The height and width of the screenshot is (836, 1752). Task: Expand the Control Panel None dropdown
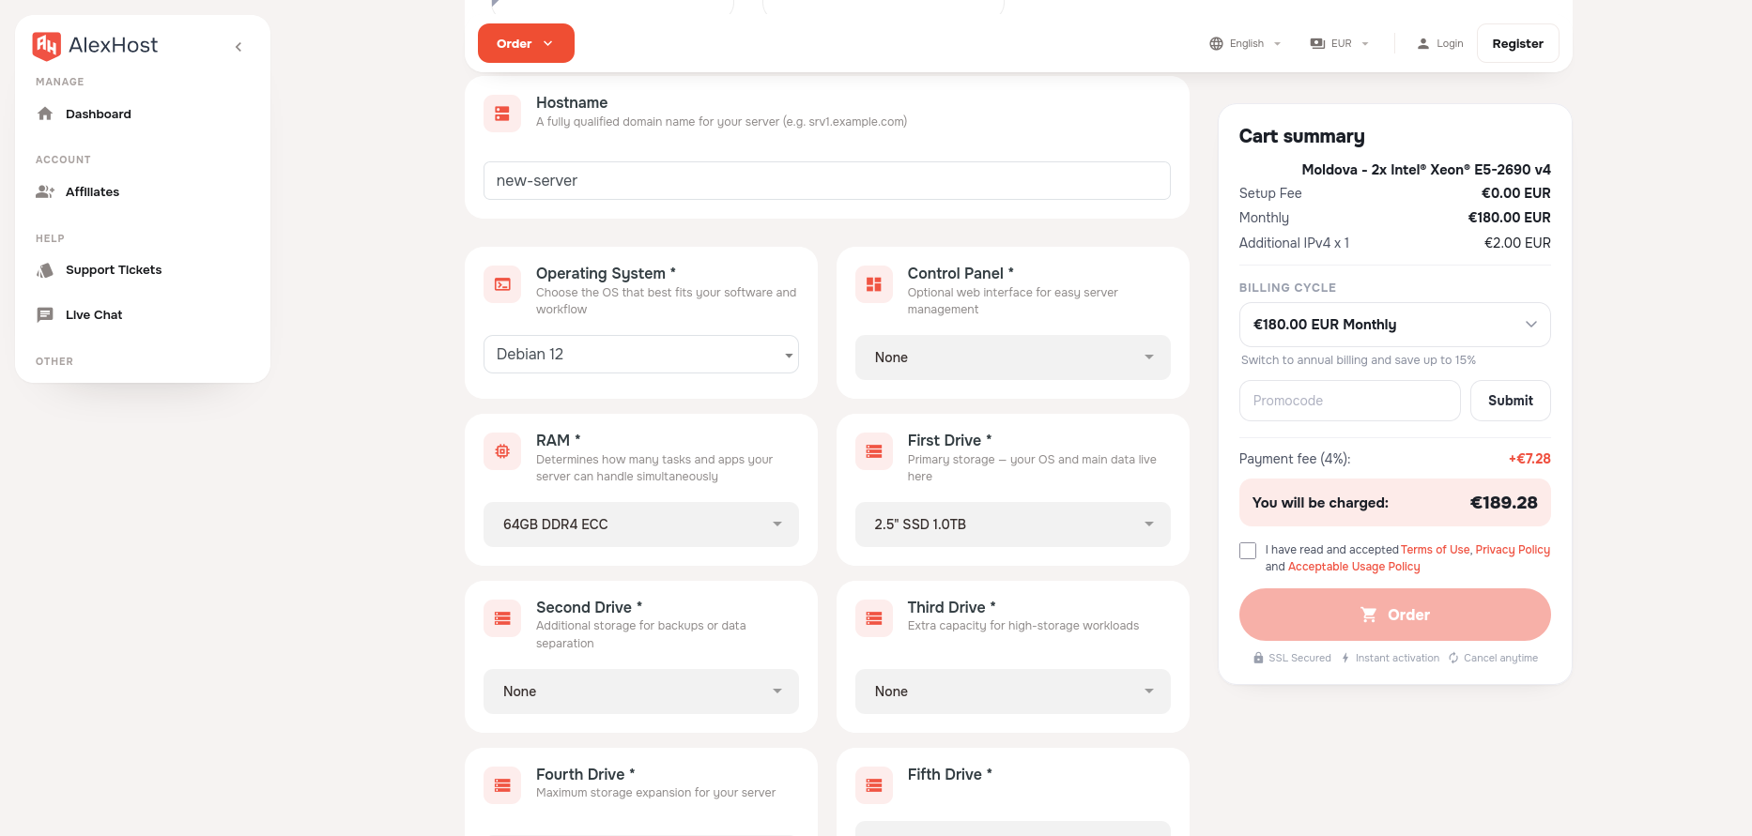[x=1013, y=357]
